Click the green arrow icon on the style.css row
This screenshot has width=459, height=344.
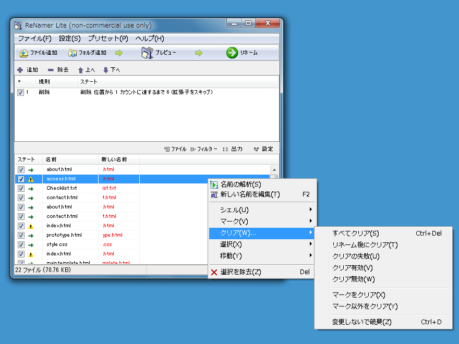31,245
